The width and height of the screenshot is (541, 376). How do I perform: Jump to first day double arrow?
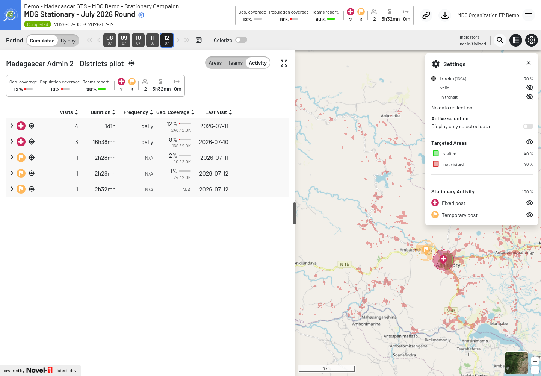point(90,40)
